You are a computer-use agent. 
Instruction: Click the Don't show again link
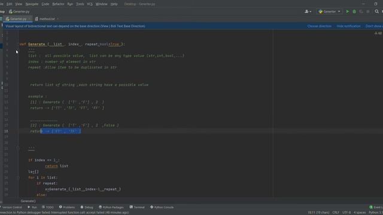click(x=374, y=26)
